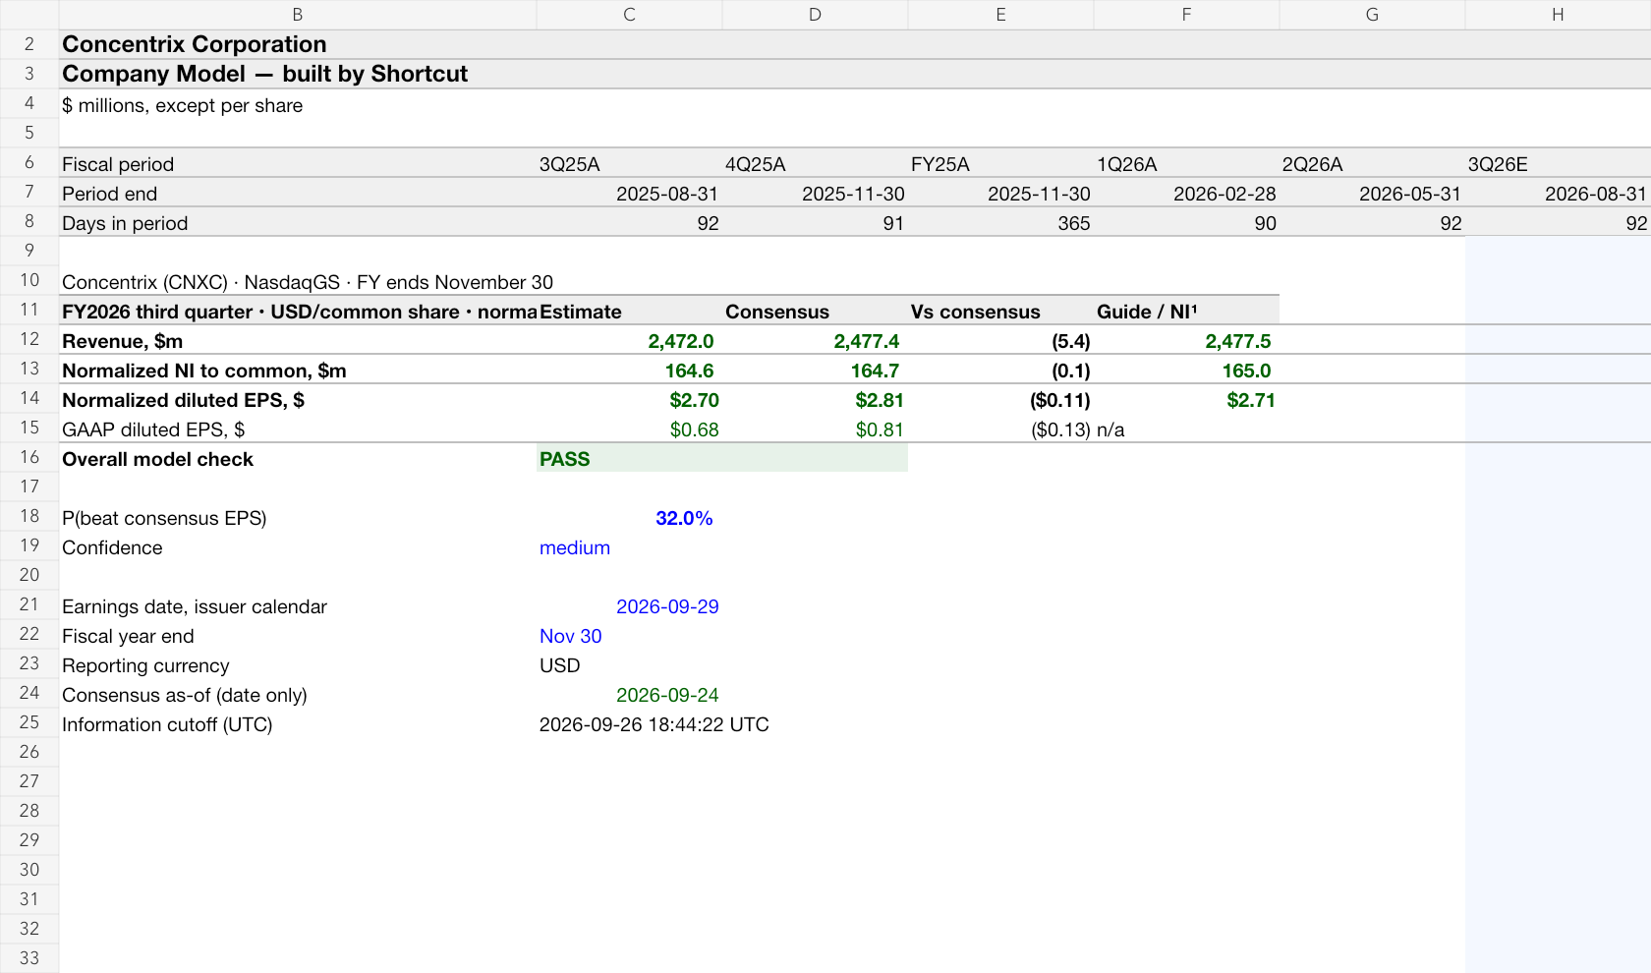This screenshot has height=973, width=1651.
Task: Select column E header
Action: pyautogui.click(x=1000, y=15)
